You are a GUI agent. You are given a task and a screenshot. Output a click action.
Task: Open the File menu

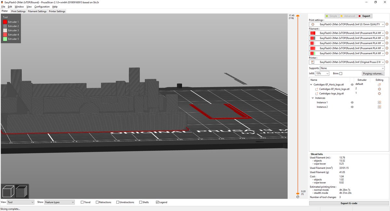point(3,6)
